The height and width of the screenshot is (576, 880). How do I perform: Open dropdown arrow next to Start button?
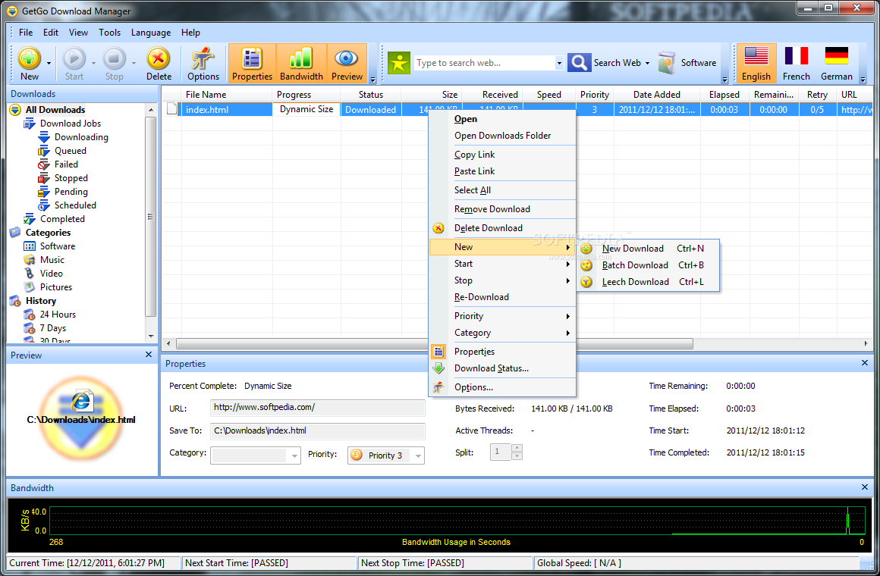point(93,64)
